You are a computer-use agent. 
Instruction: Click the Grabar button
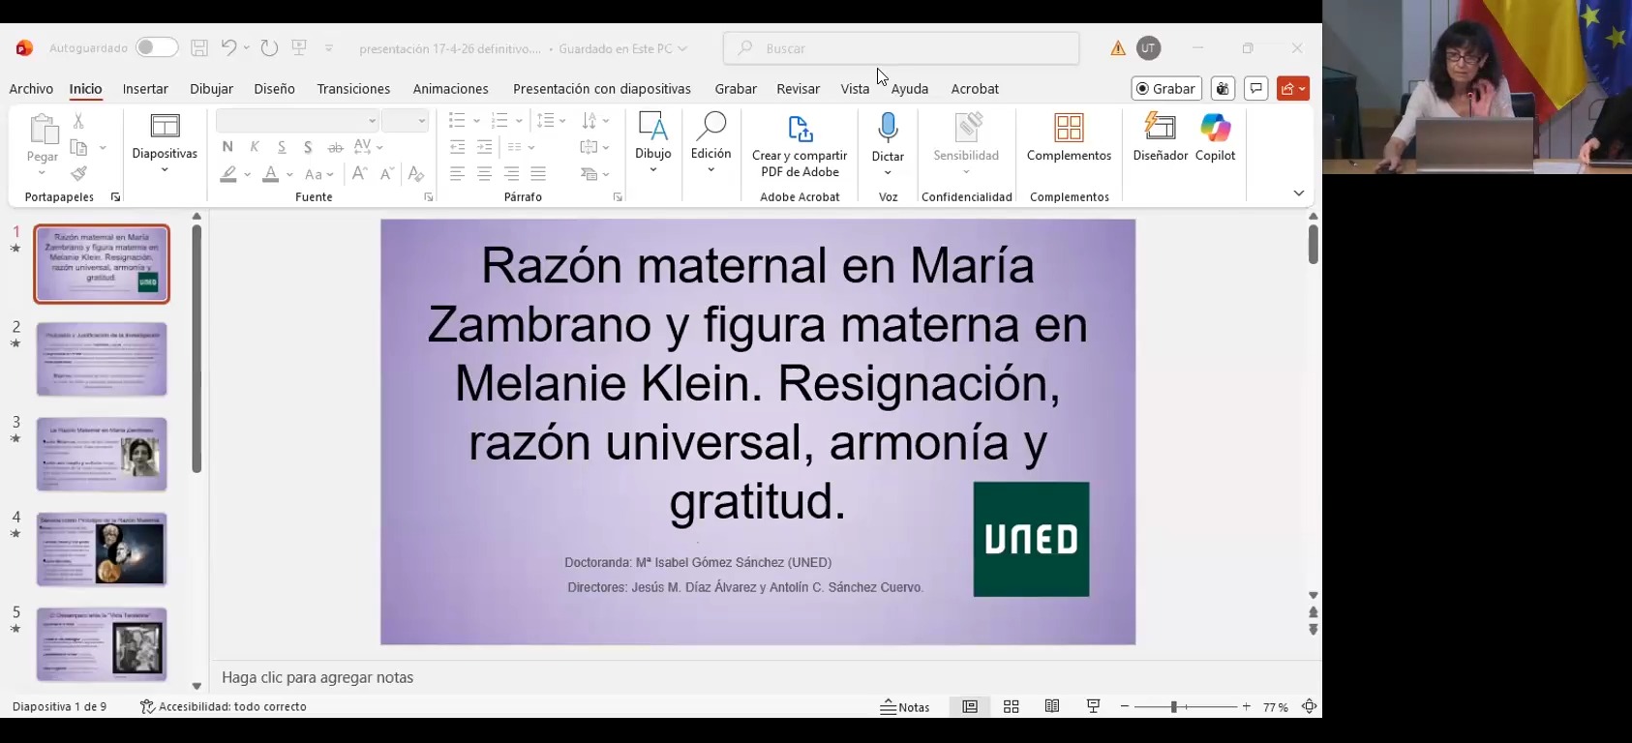[x=1166, y=88]
